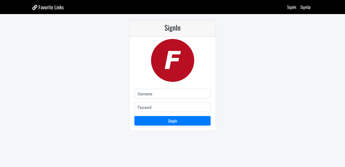This screenshot has height=167, width=345.
Task: Click the Favorite Links logo text
Action: coord(51,7)
